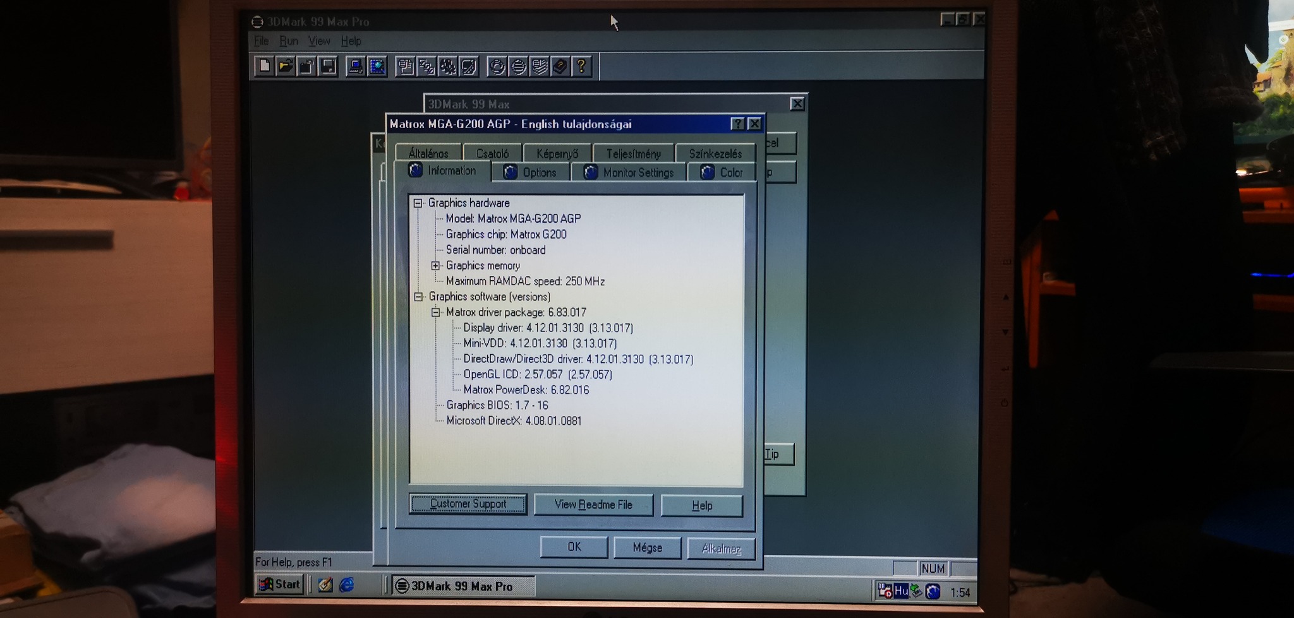1294x618 pixels.
Task: Click the pencil icon in the Quick Launch bar
Action: point(325,585)
